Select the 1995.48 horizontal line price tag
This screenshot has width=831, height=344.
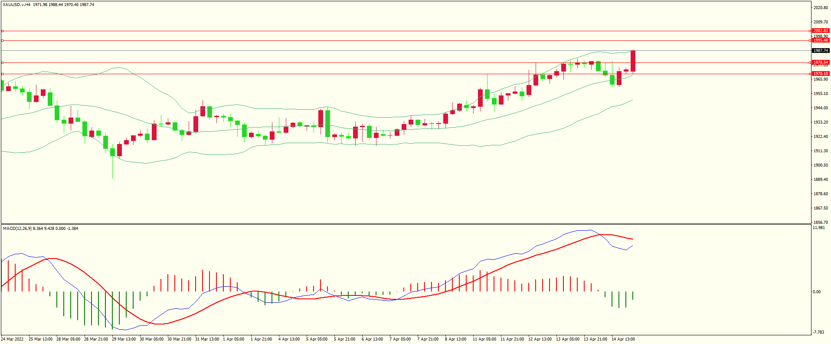[x=821, y=40]
